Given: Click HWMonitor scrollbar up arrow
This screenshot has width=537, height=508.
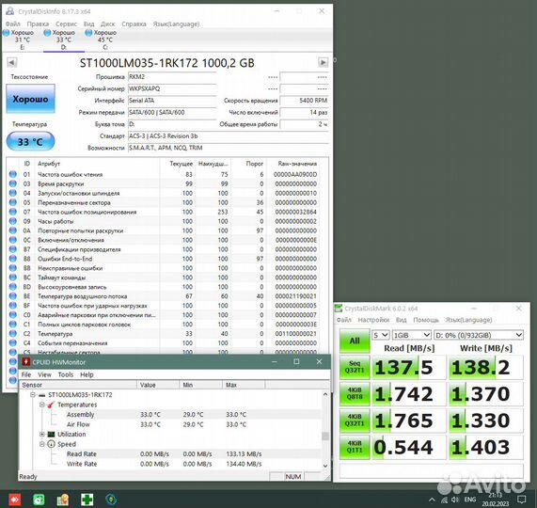Looking at the screenshot, I should click(325, 394).
